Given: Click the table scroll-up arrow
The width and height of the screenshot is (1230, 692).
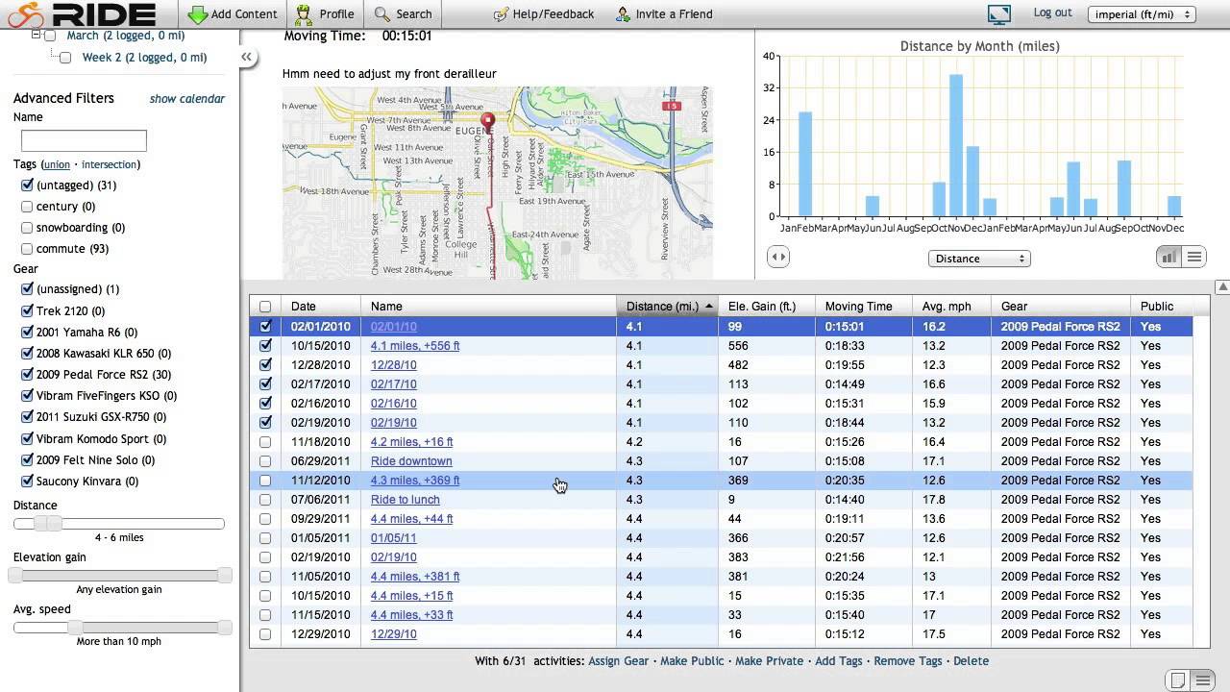Looking at the screenshot, I should pyautogui.click(x=1222, y=287).
